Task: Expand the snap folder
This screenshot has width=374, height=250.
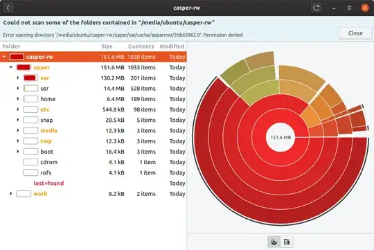Action: pyautogui.click(x=18, y=120)
